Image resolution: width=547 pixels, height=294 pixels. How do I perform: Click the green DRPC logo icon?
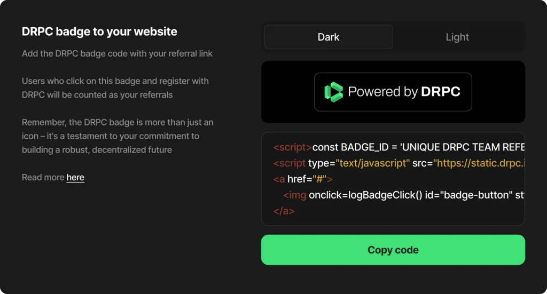[x=333, y=92]
